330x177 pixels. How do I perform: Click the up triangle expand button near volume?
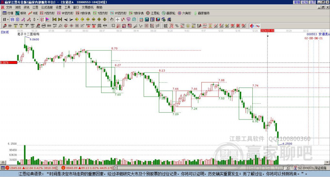pos(3,162)
